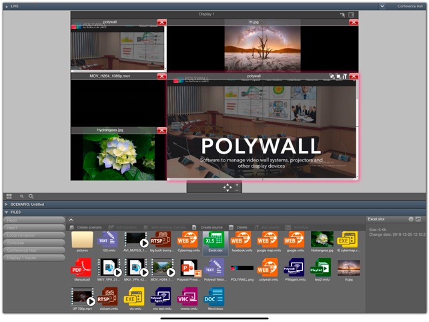Click the large magnifier zoom-in icon

[x=31, y=196]
